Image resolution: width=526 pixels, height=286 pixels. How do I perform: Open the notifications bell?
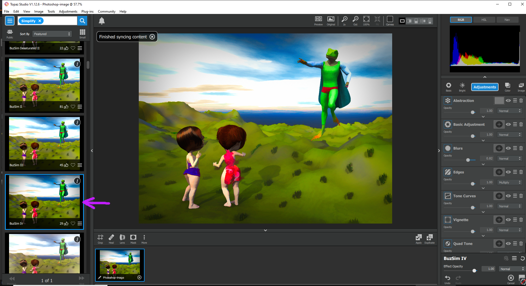[102, 21]
